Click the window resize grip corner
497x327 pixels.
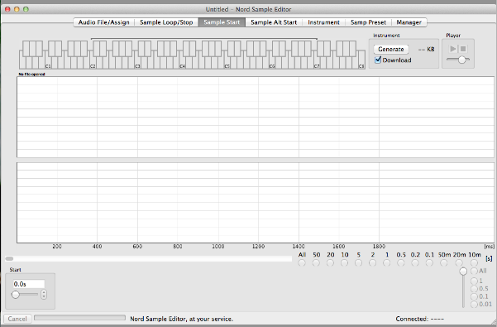(493, 323)
